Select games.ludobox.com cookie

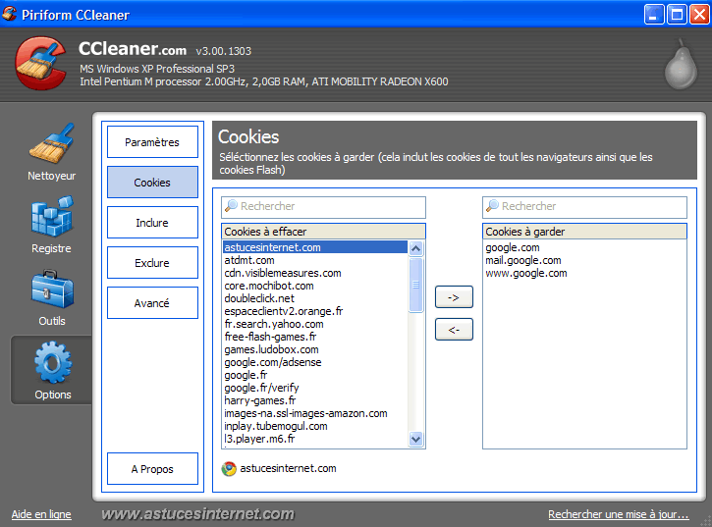[315, 349]
